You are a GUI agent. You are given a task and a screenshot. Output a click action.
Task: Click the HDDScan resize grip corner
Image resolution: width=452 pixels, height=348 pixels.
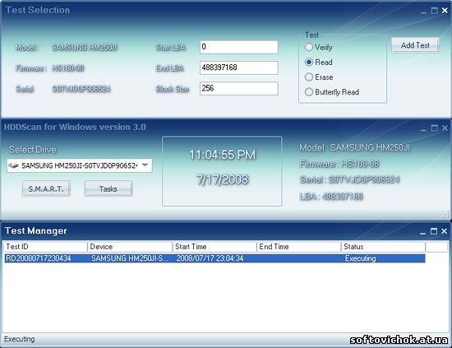point(445,215)
